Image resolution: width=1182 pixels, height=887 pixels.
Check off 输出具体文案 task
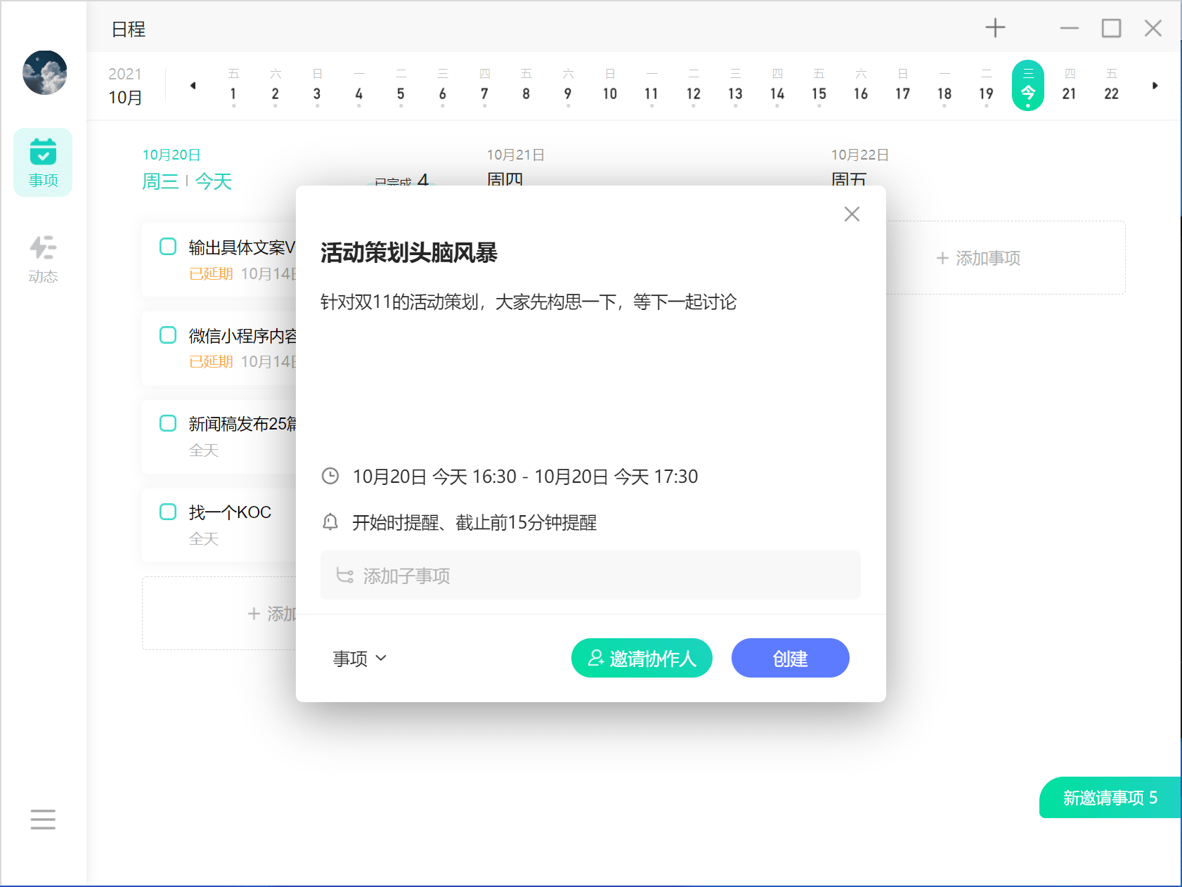[168, 246]
